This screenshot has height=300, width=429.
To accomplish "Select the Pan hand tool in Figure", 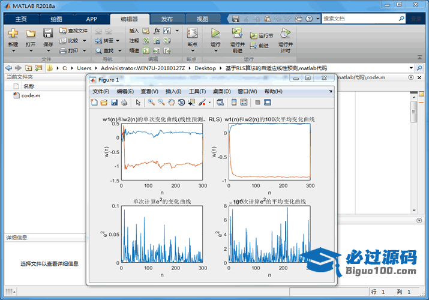I will pos(171,102).
